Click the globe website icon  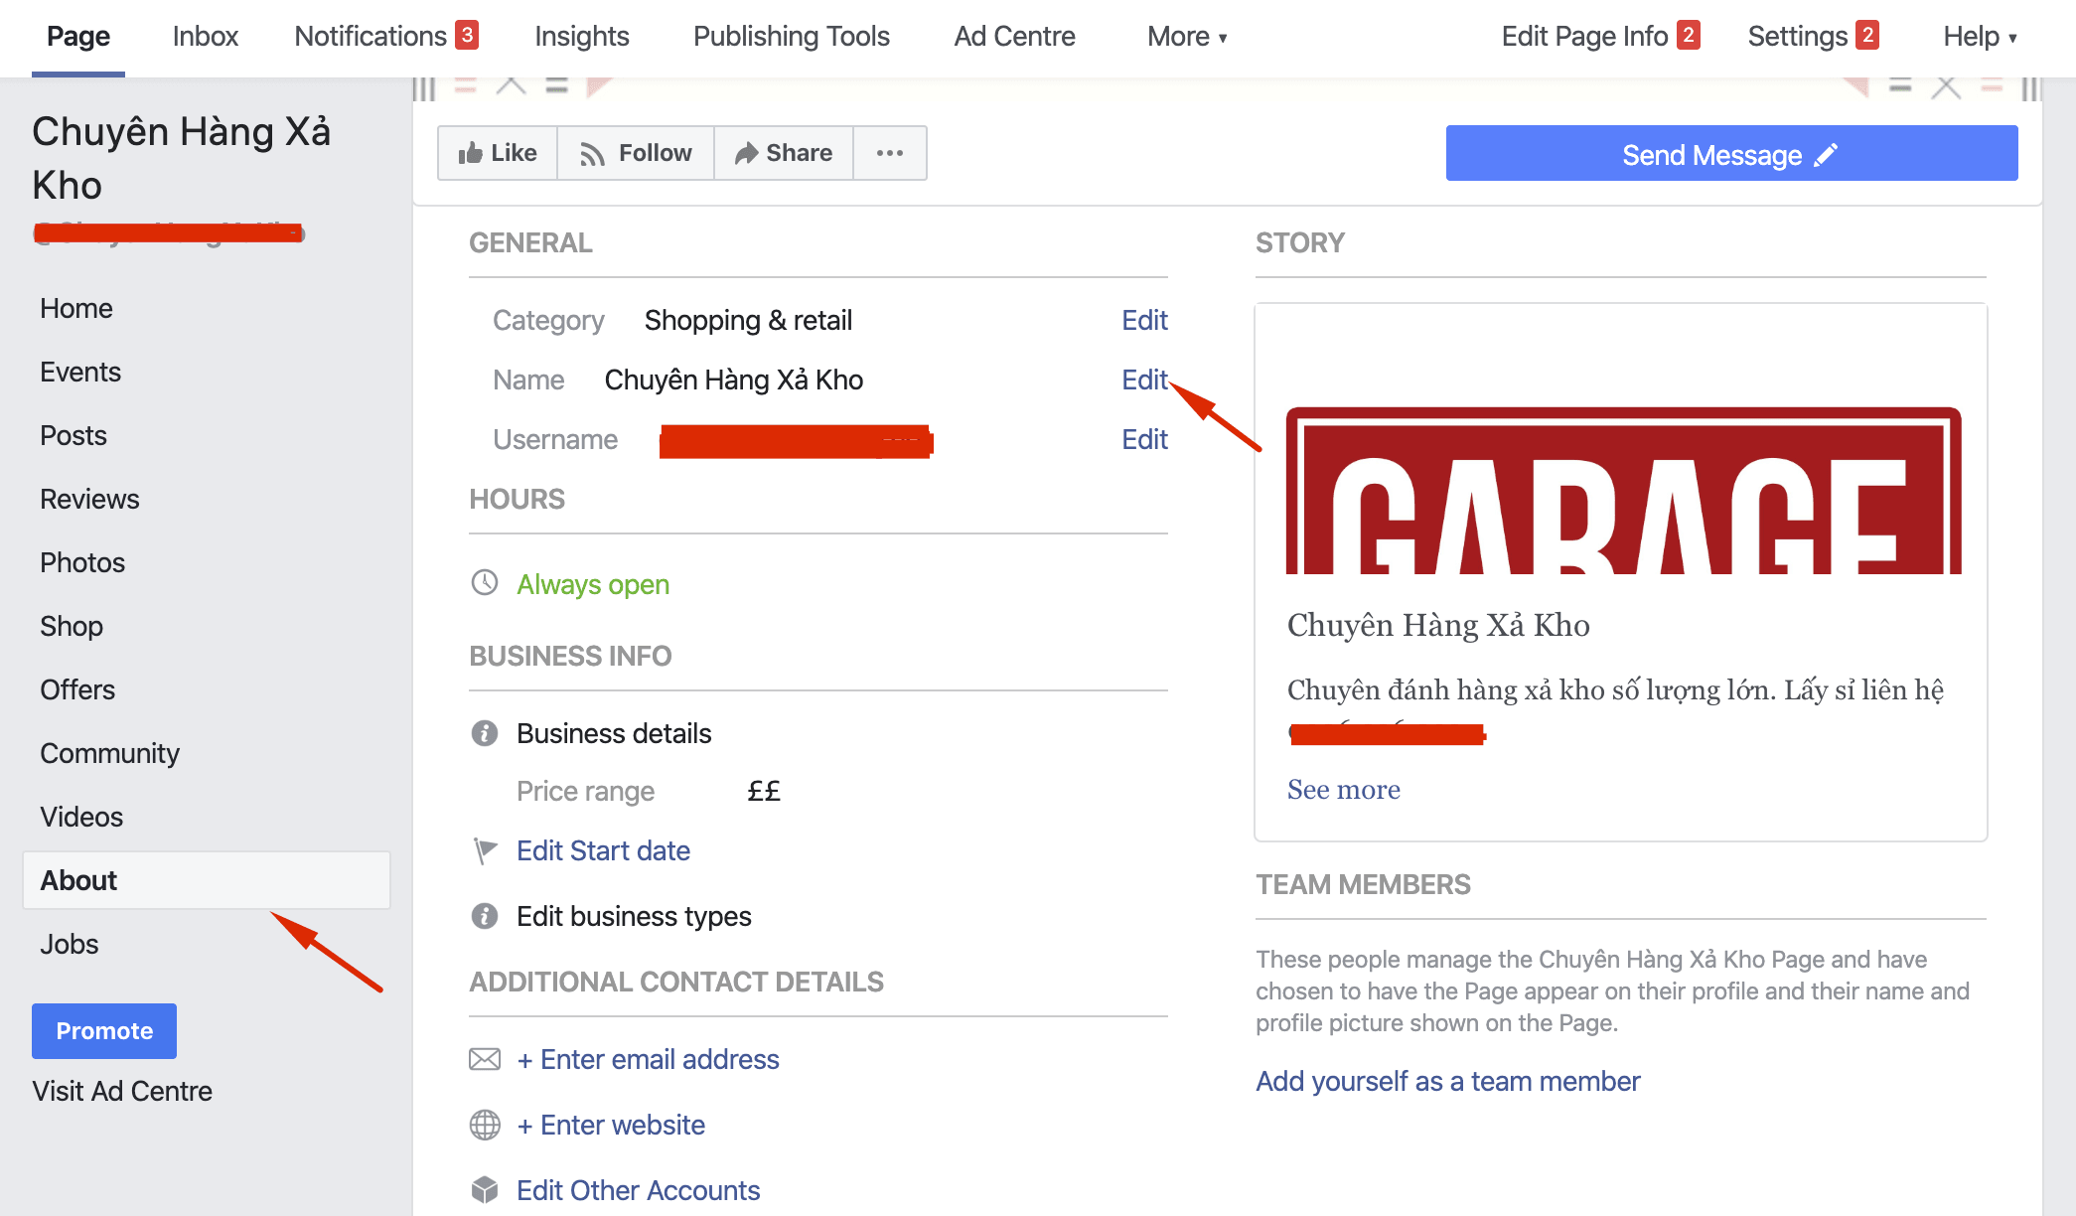[x=485, y=1125]
